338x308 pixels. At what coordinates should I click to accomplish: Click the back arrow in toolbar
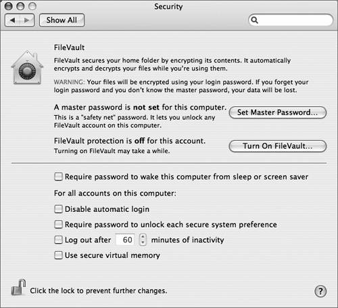(x=12, y=20)
